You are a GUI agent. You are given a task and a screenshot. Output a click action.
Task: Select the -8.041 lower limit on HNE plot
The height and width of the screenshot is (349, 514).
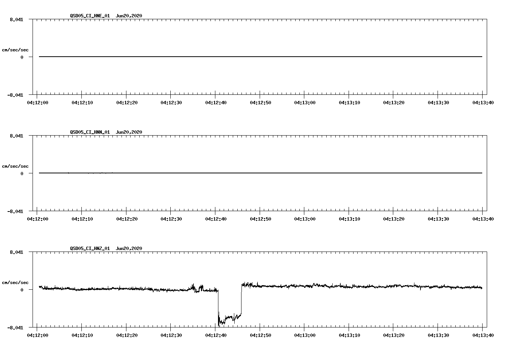(x=15, y=95)
